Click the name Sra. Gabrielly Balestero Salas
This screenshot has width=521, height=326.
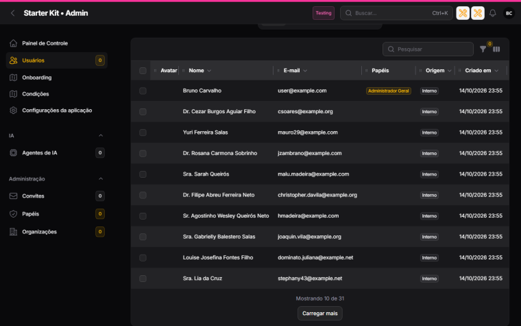coord(219,237)
